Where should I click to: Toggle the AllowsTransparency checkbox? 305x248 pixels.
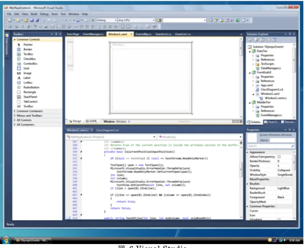279,157
